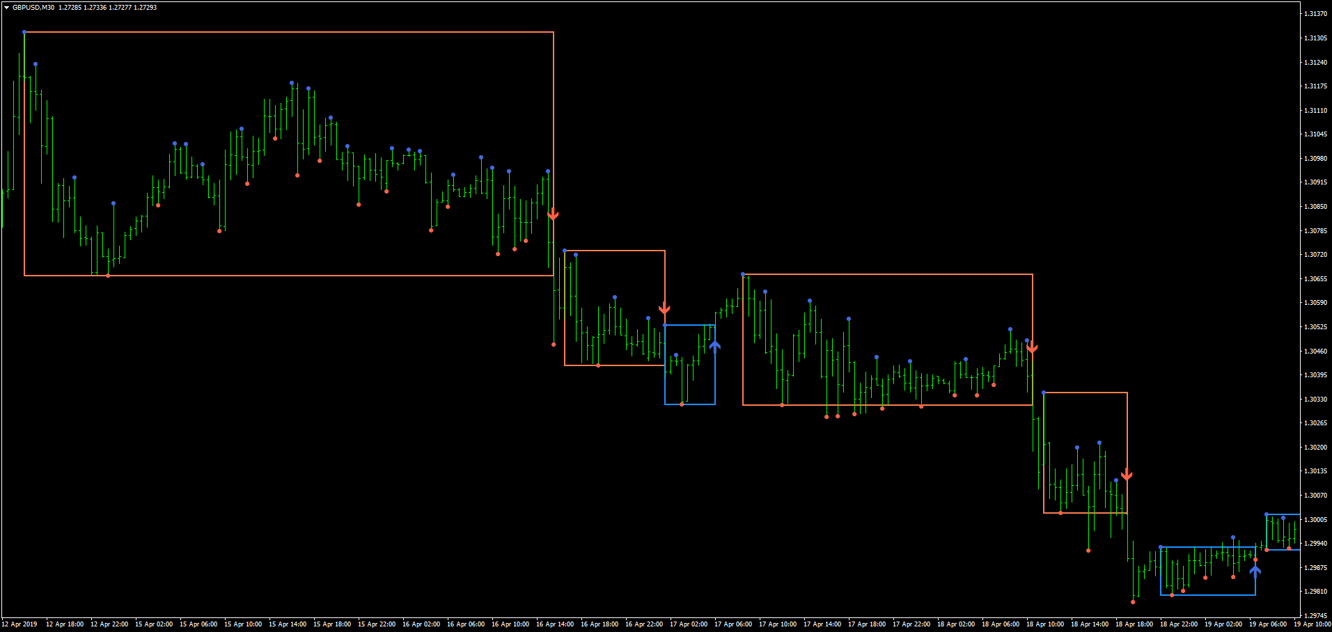Click the 1.29940 price axis label

(1315, 544)
